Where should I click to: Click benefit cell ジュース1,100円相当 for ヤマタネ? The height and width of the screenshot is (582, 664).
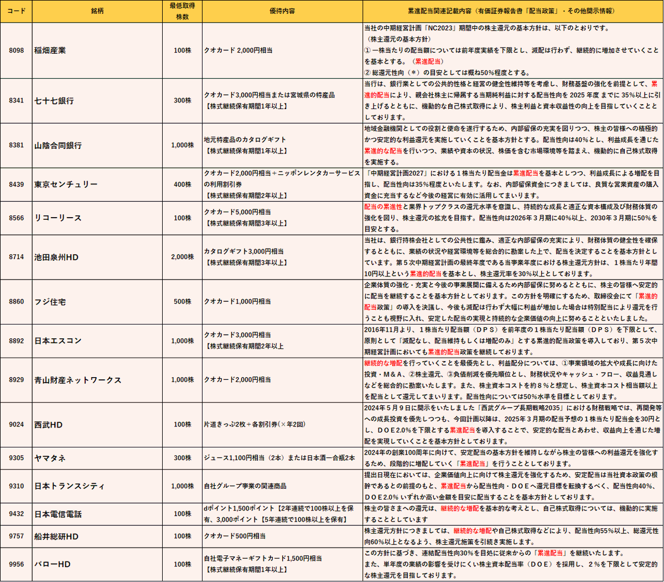tap(283, 459)
